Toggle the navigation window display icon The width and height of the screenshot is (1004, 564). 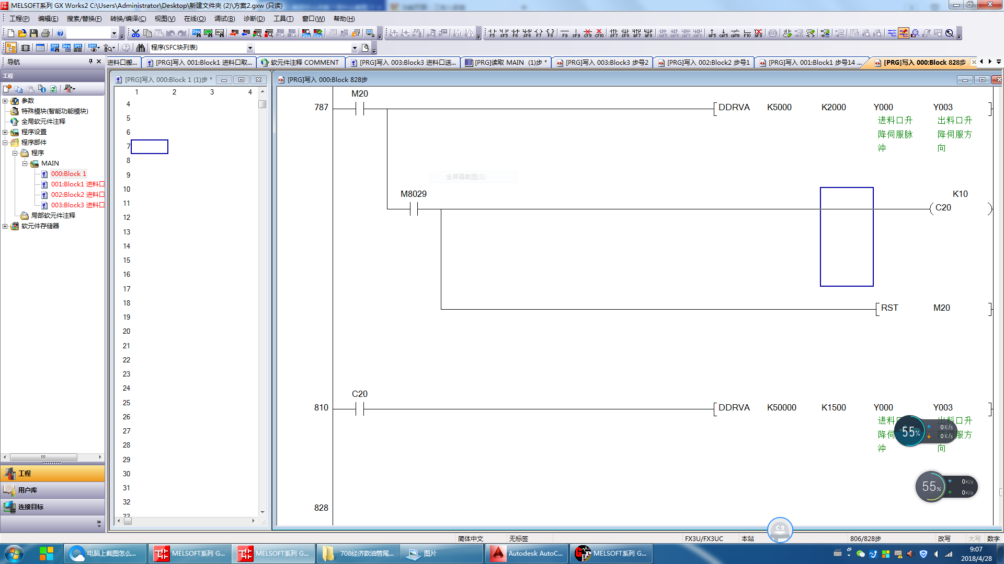pos(11,48)
